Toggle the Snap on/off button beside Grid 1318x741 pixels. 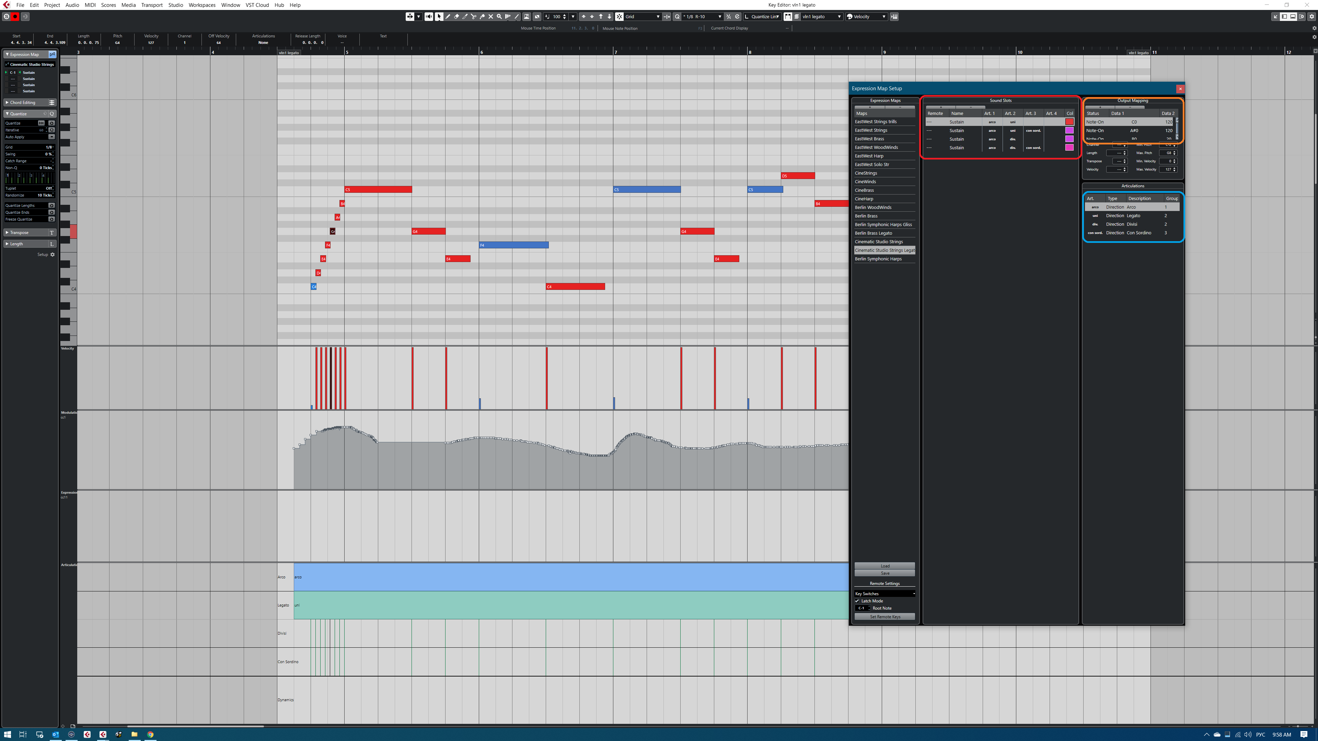pyautogui.click(x=619, y=17)
